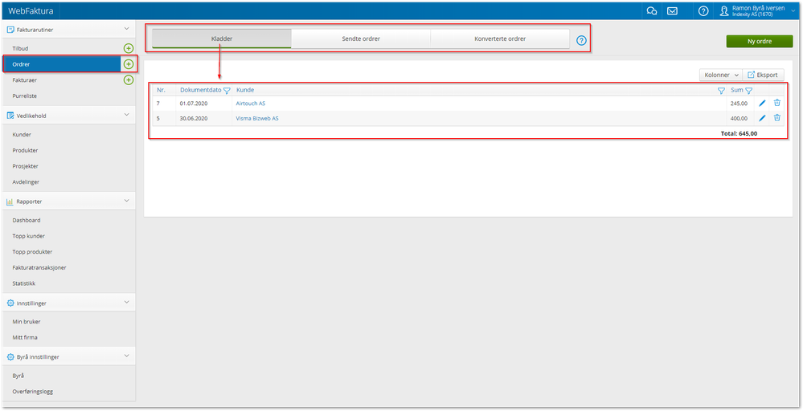This screenshot has width=803, height=411.
Task: Collapse the Vedlikehold section
Action: (x=127, y=115)
